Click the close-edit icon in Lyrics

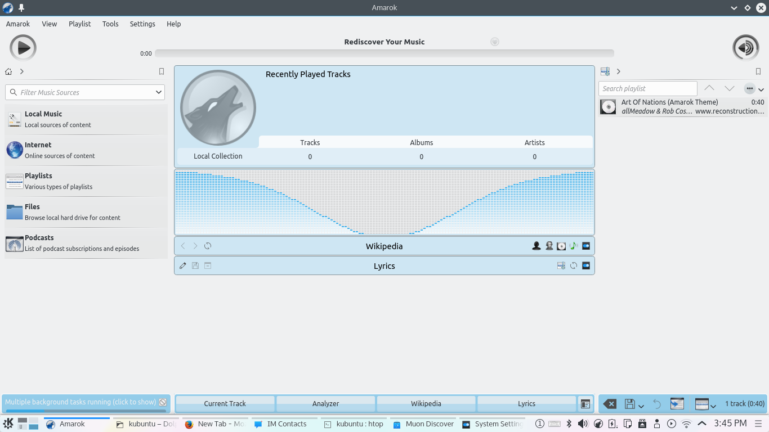pos(208,265)
